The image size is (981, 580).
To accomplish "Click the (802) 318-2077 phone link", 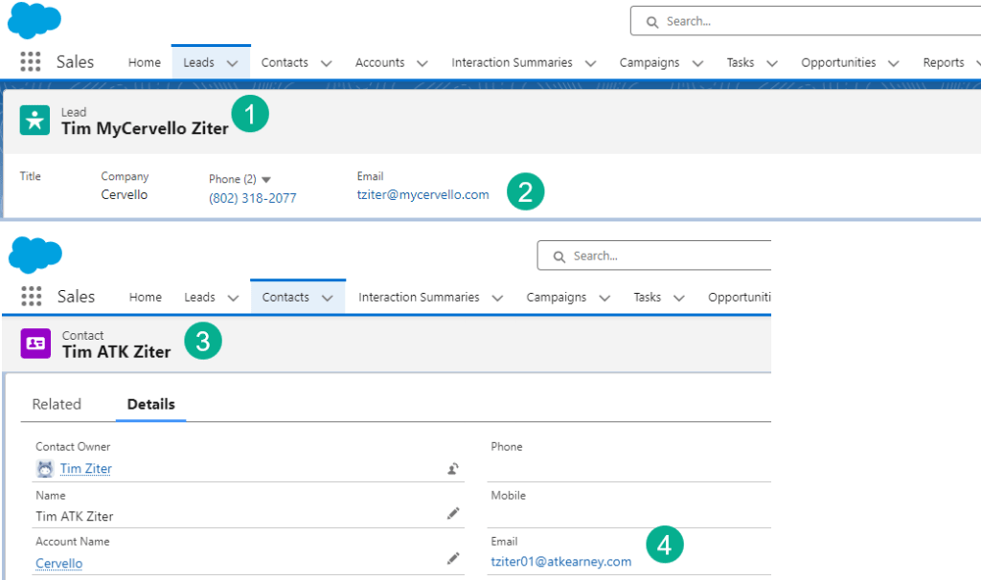I will [x=253, y=198].
